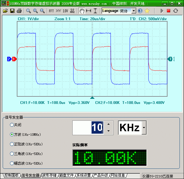Open the FFT analysis tool
Screen dimensions: 184x179
pyautogui.click(x=51, y=11)
